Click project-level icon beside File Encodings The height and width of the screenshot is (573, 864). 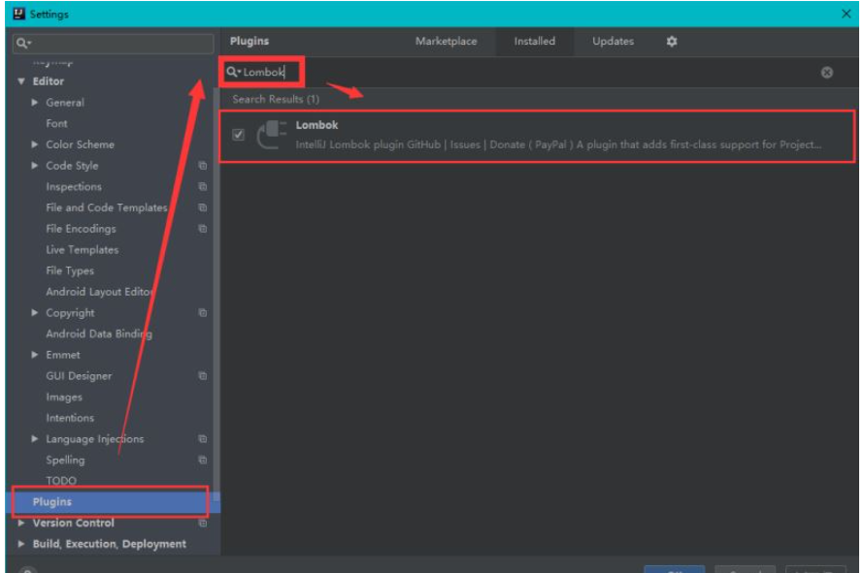click(202, 229)
